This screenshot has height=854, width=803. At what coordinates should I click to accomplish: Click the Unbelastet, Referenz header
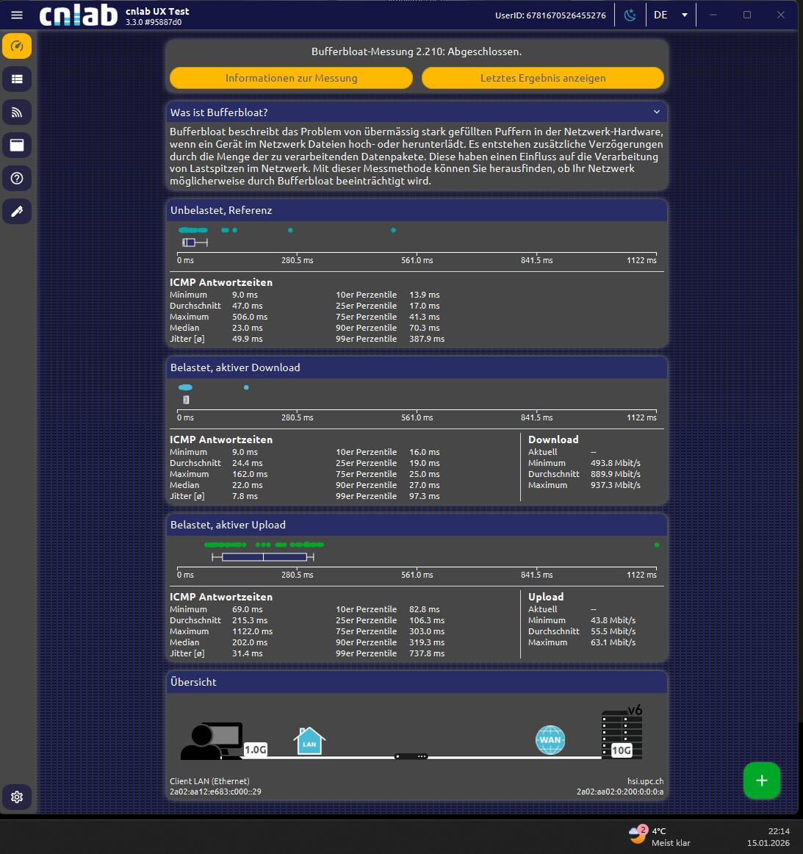click(x=417, y=210)
